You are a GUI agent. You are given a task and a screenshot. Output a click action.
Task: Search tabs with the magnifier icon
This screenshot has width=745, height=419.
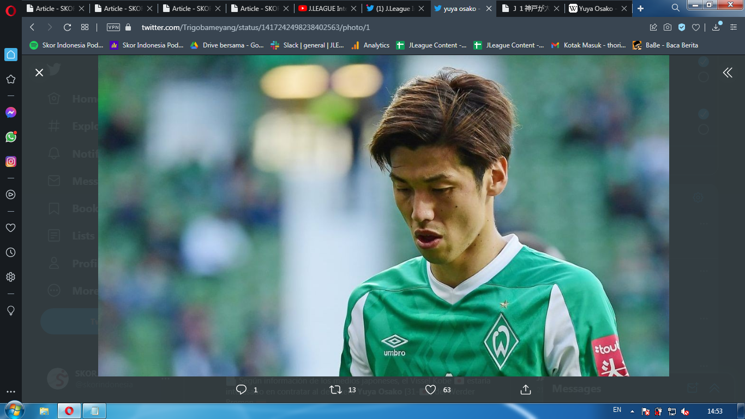coord(676,8)
